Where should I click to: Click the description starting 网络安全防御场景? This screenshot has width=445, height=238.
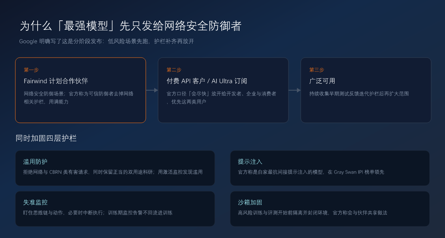click(79, 98)
